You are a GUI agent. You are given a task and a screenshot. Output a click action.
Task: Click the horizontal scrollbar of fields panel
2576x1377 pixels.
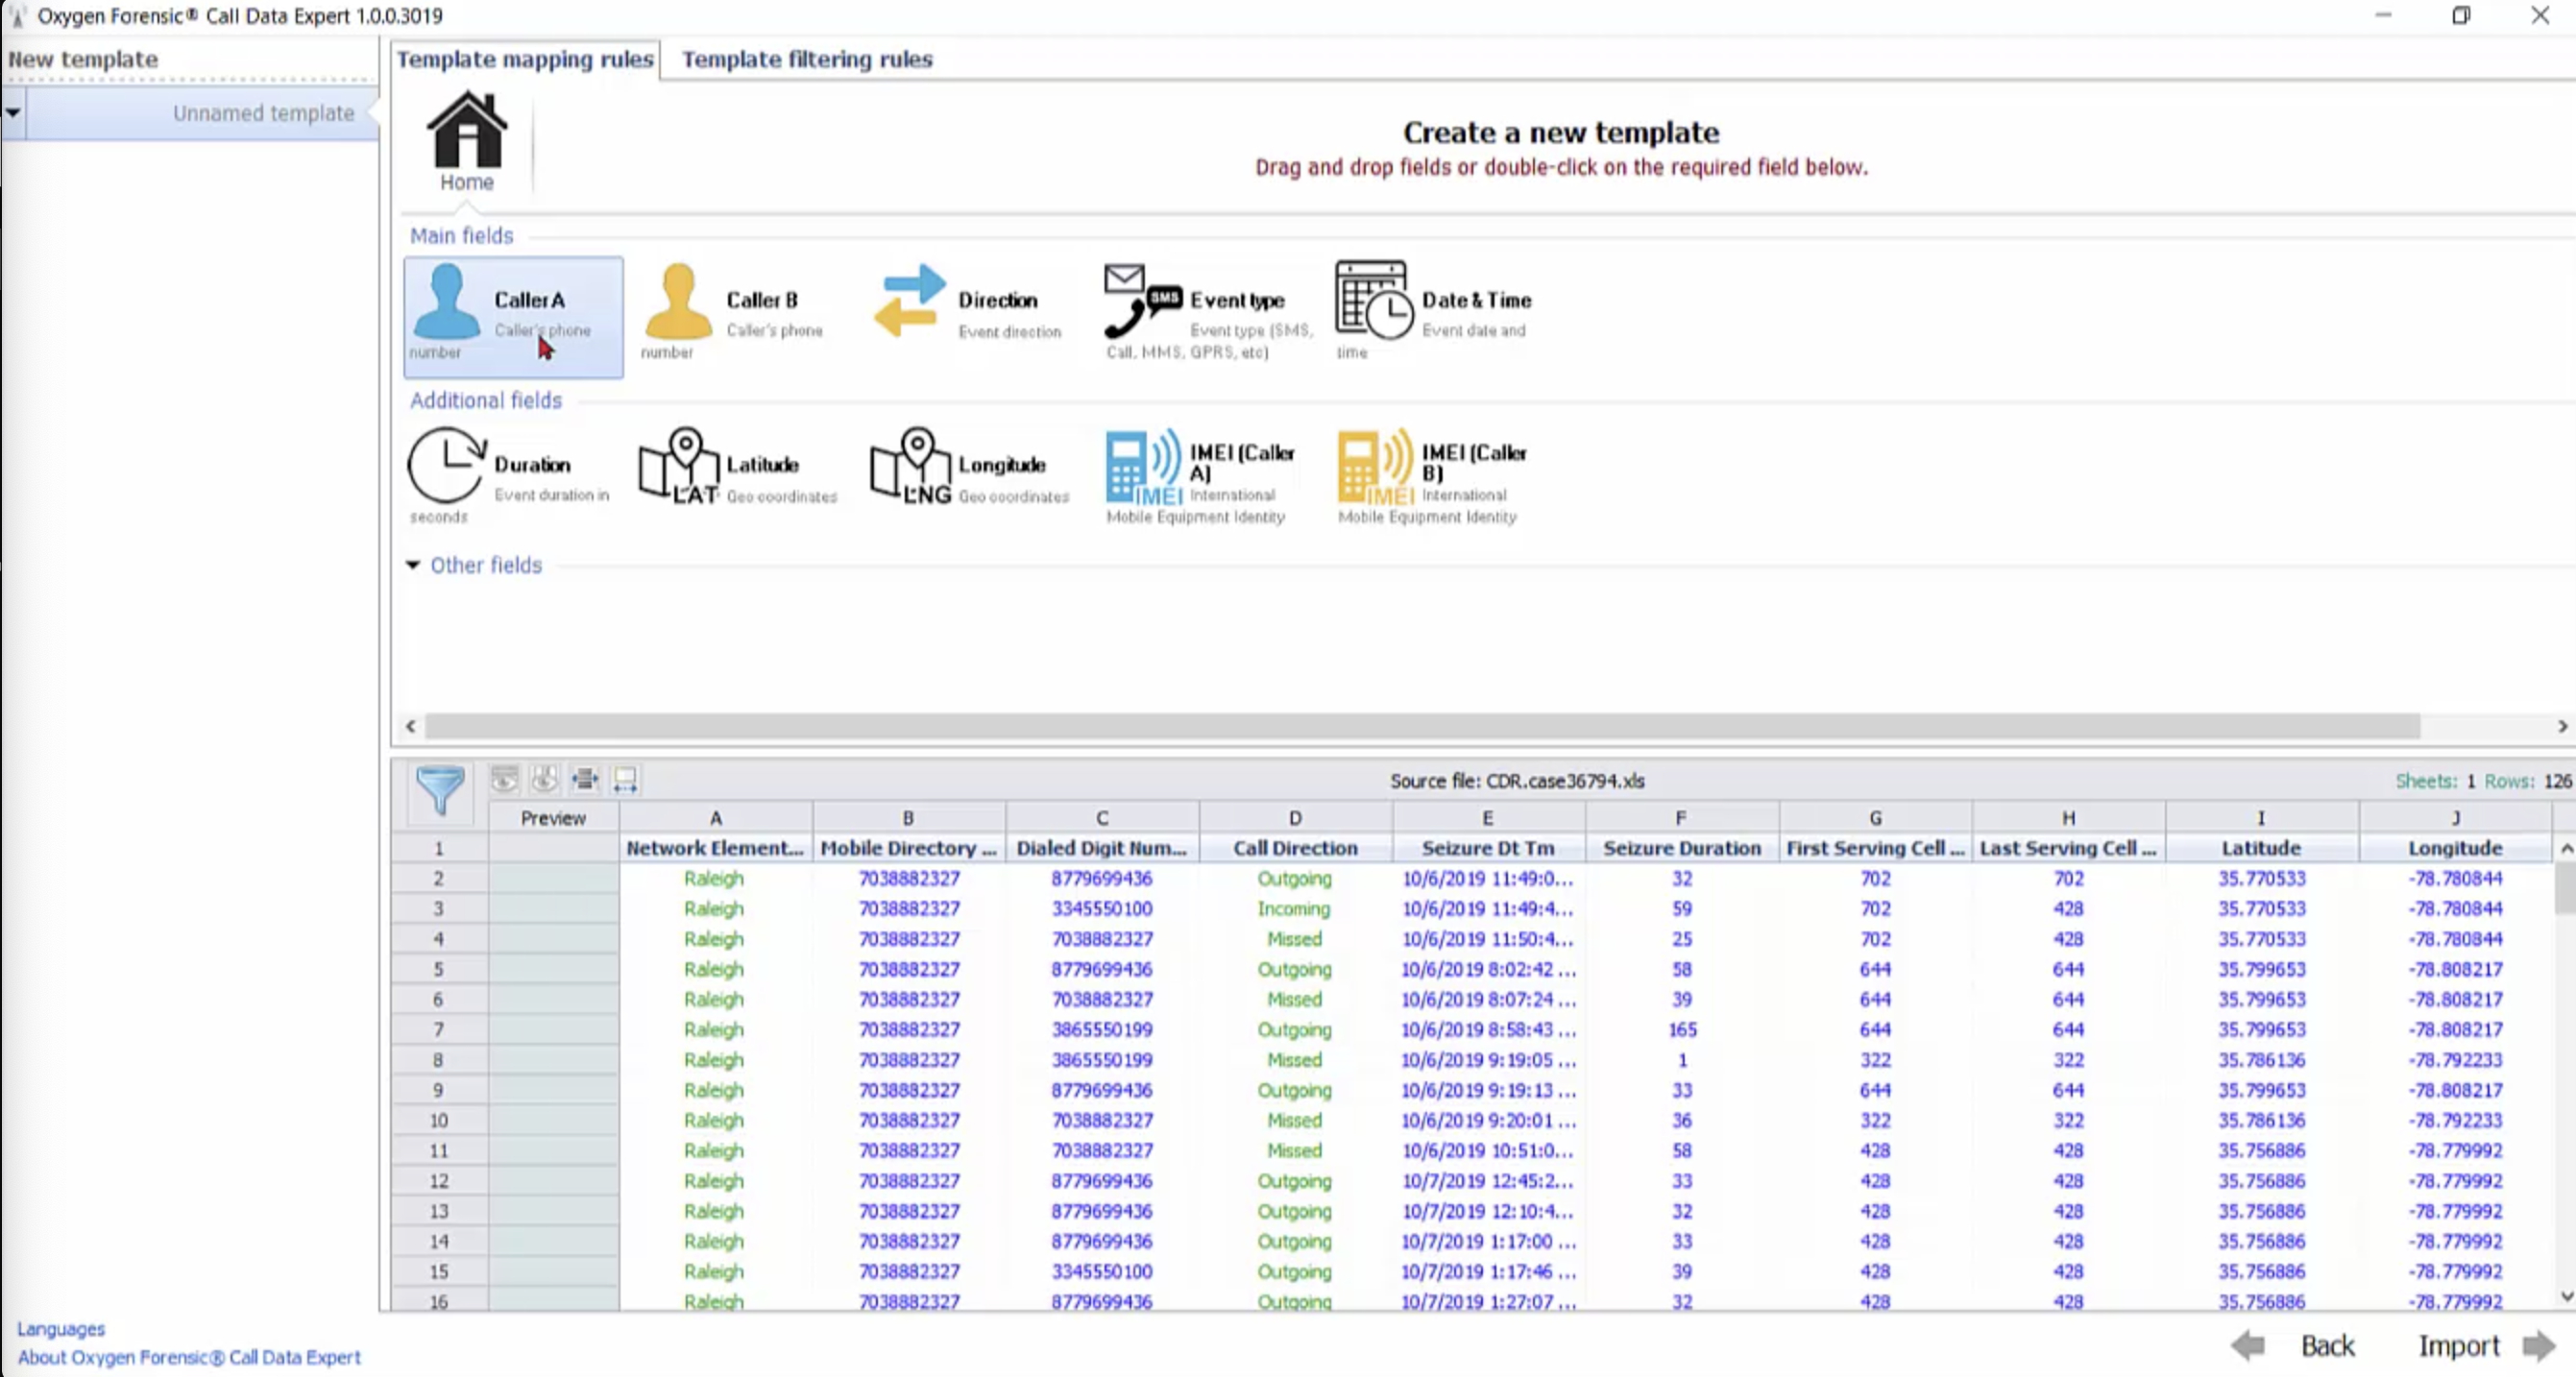coord(1422,726)
